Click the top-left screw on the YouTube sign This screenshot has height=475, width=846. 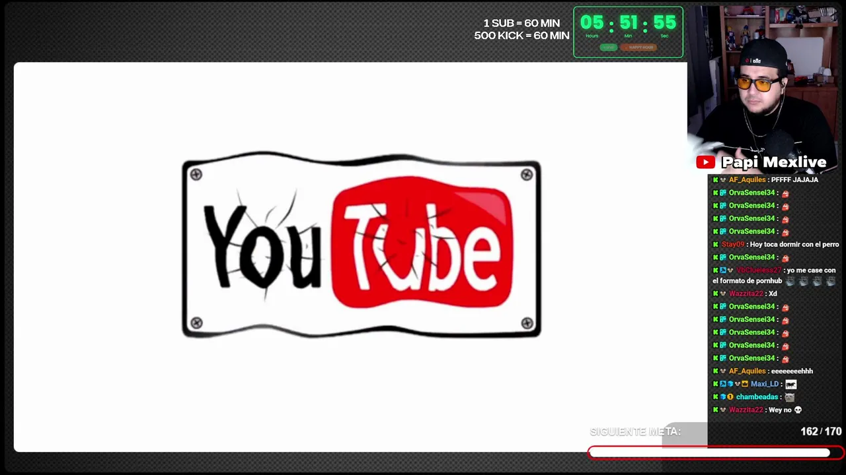(196, 174)
